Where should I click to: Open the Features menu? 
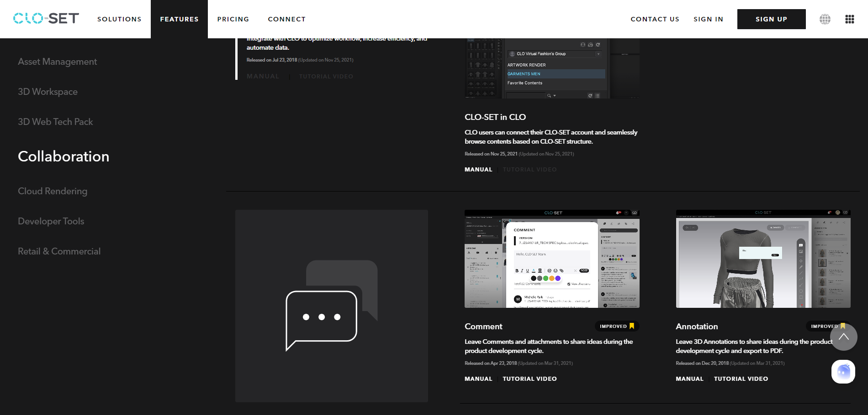(x=179, y=19)
